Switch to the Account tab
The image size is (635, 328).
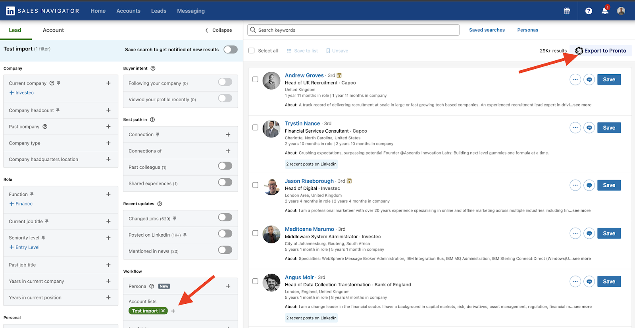(x=53, y=30)
